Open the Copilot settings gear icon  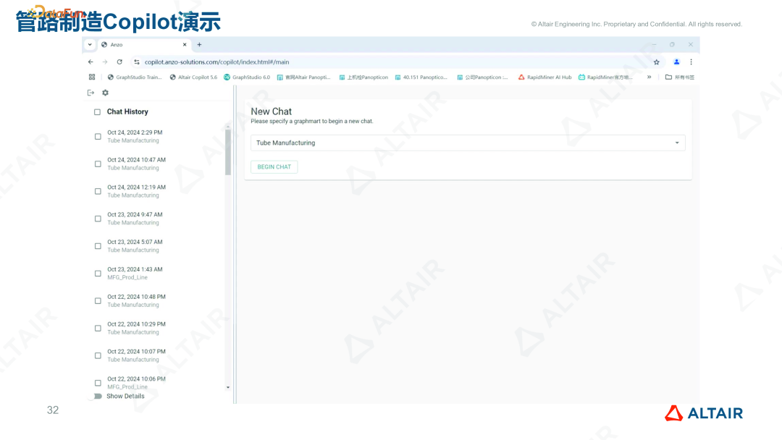(x=104, y=93)
